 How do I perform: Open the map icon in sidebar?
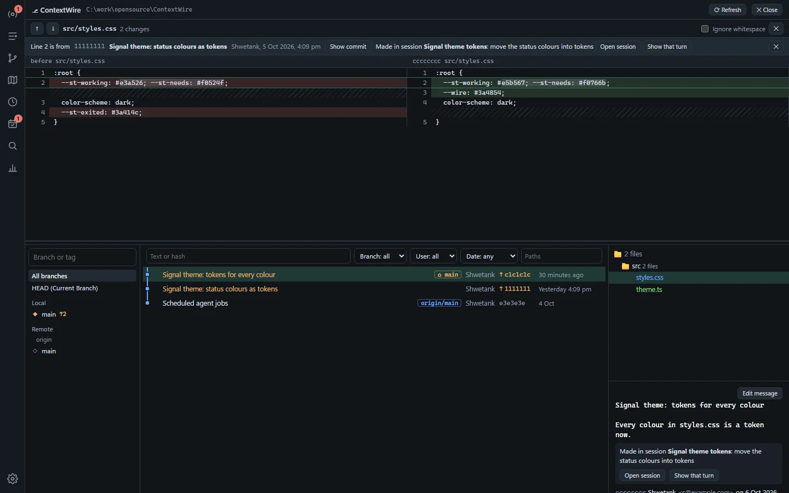pyautogui.click(x=13, y=80)
